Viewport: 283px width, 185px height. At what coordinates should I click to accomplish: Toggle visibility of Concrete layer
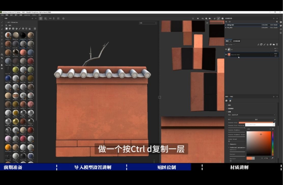tap(226, 54)
